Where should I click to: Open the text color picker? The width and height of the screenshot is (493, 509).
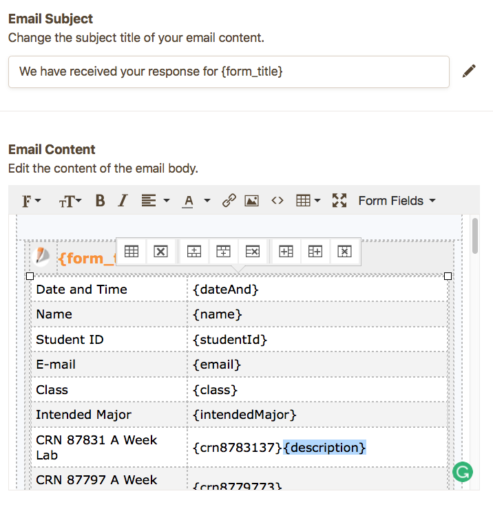click(x=196, y=201)
